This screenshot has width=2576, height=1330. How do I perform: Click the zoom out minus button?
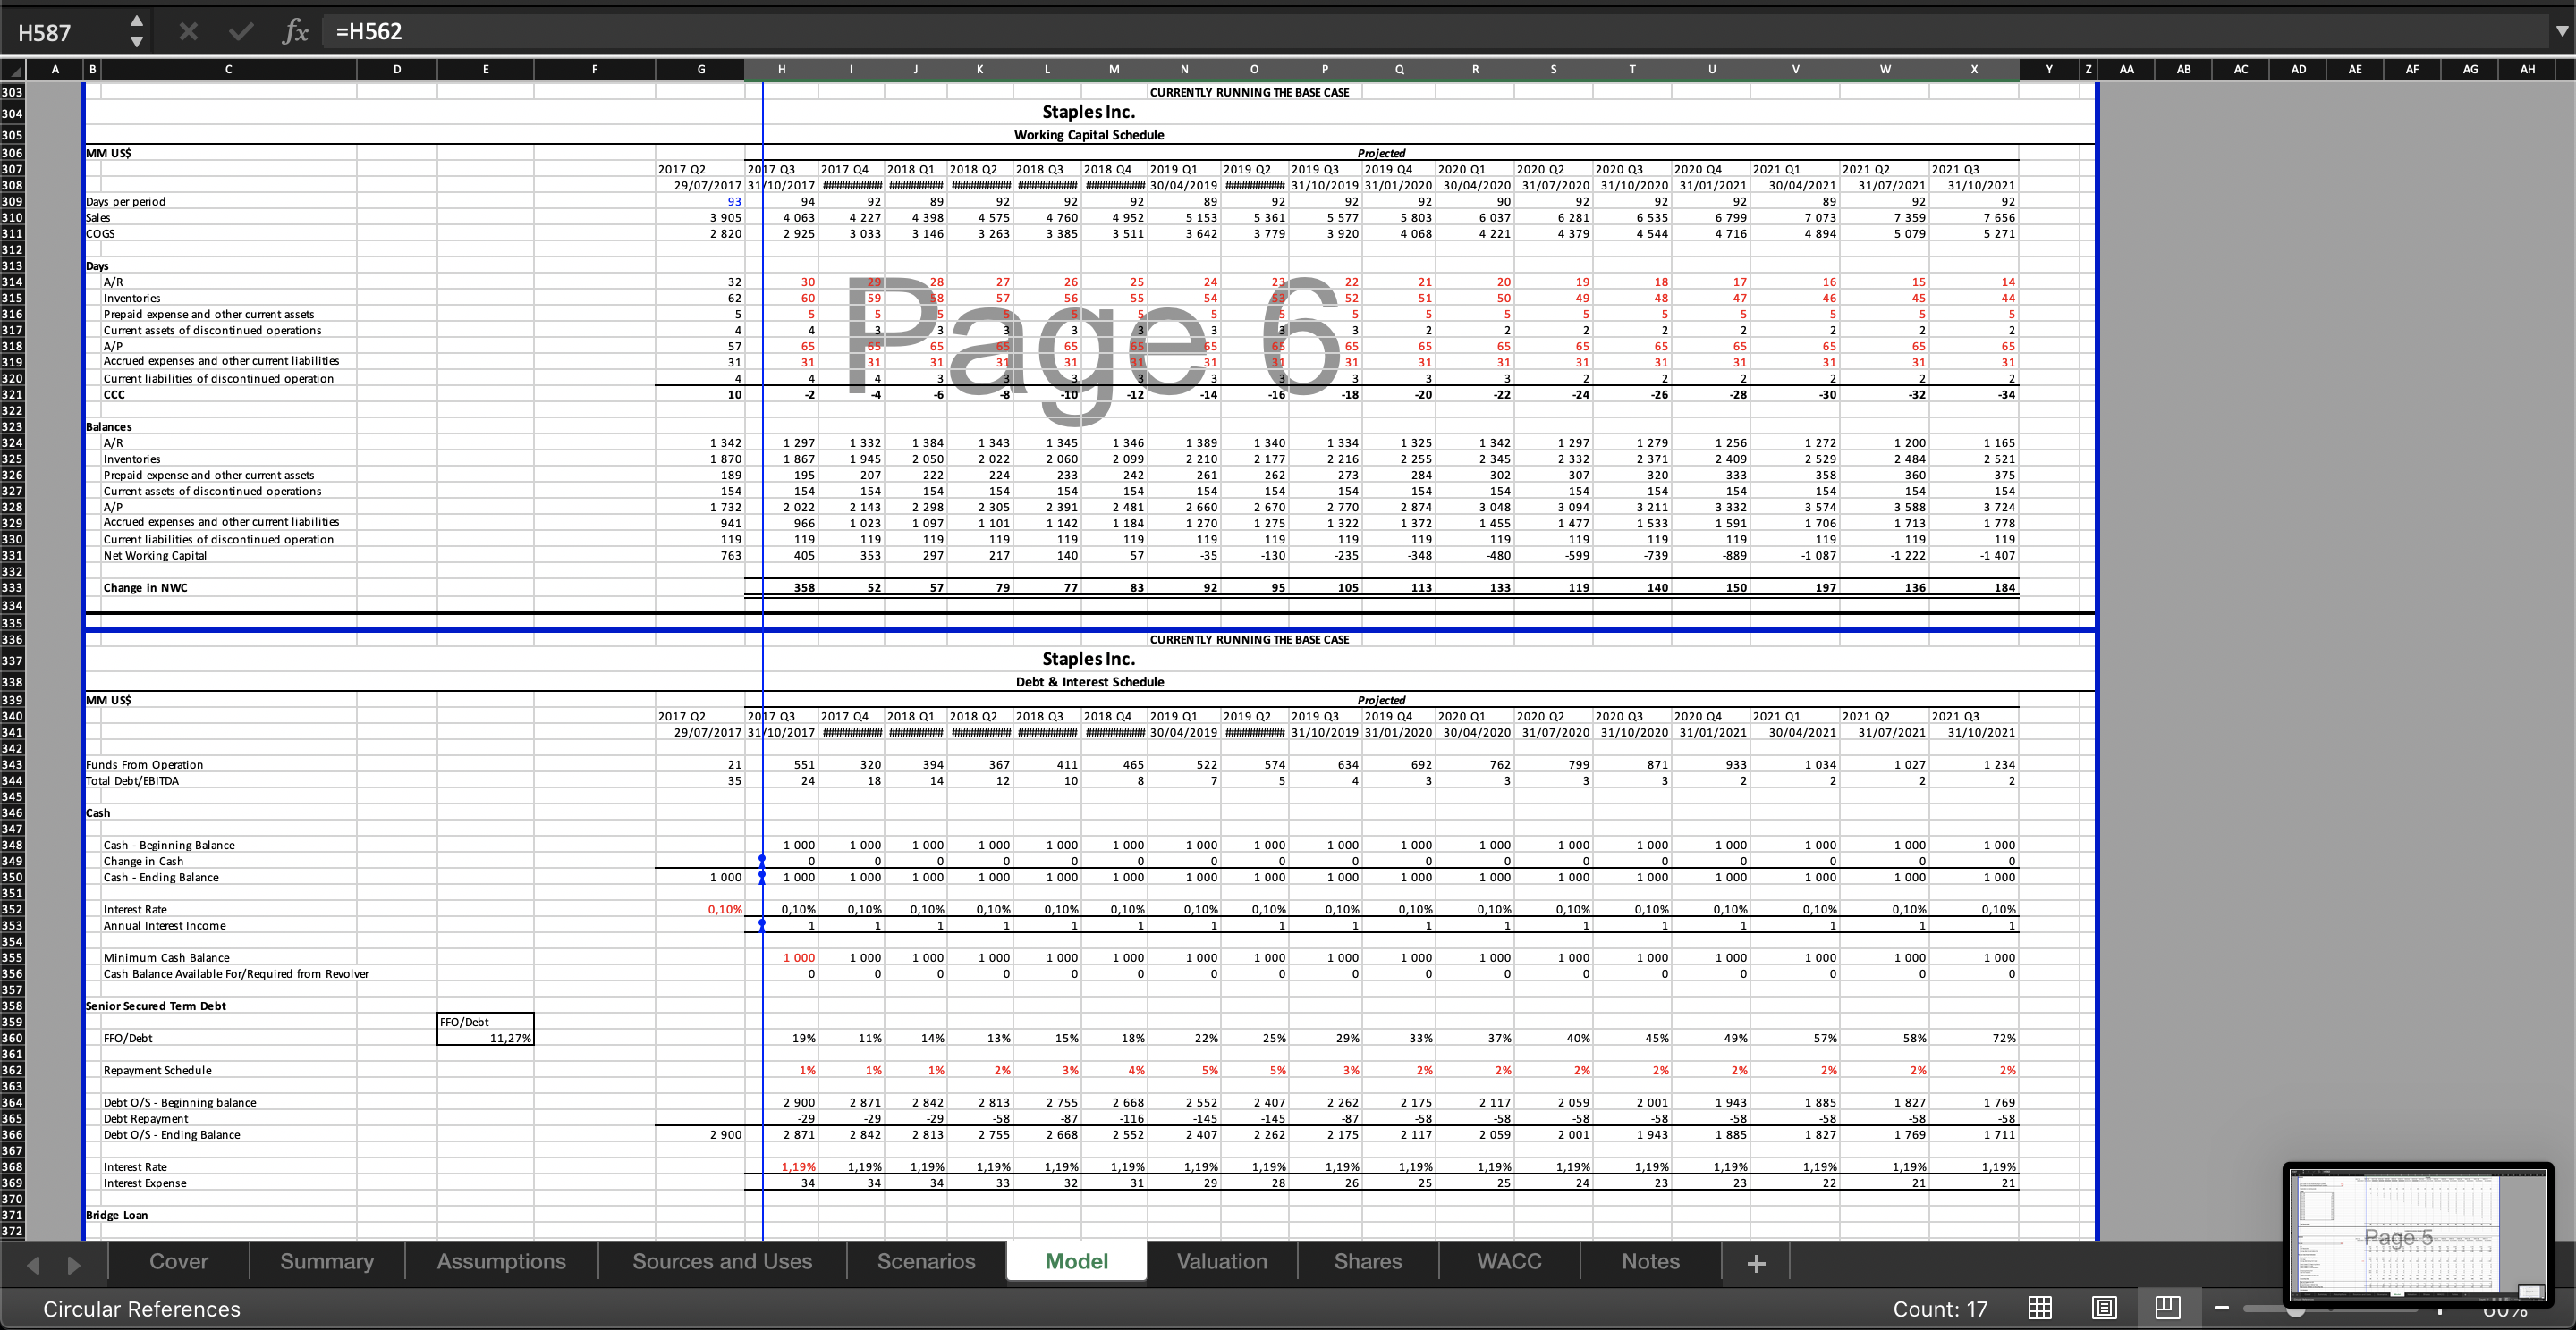(x=2221, y=1308)
